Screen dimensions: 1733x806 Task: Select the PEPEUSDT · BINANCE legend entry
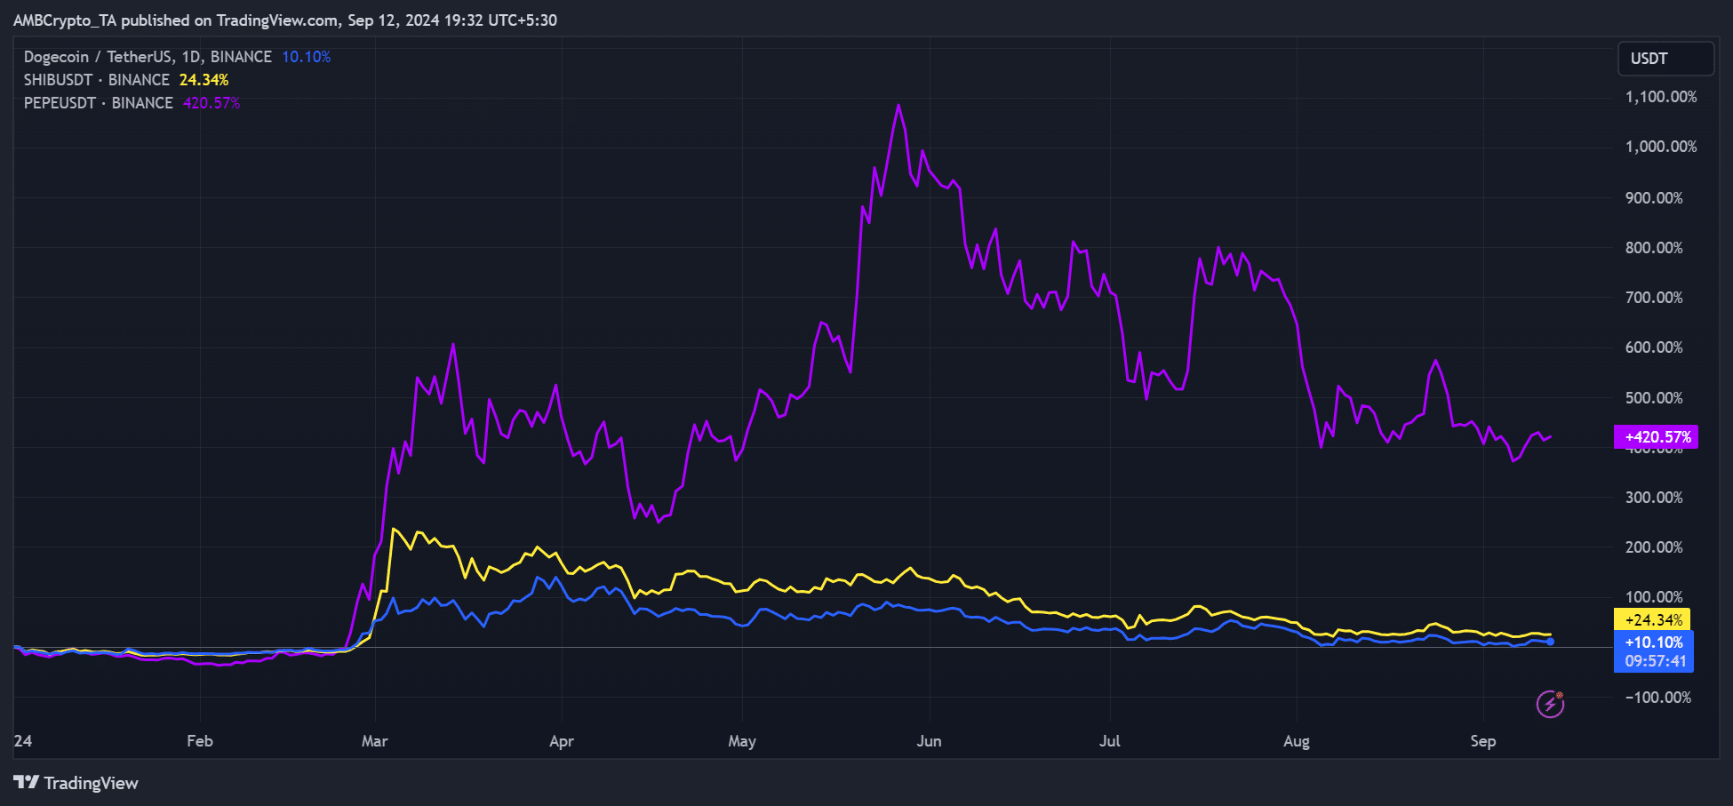[x=98, y=103]
